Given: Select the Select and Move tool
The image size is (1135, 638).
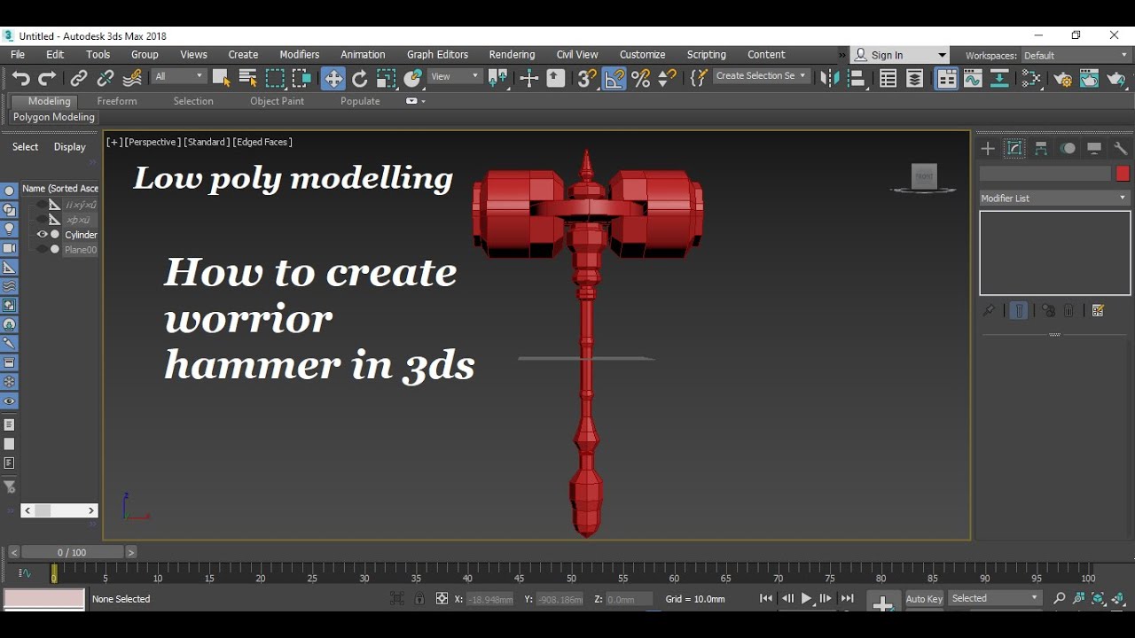Looking at the screenshot, I should click(333, 78).
